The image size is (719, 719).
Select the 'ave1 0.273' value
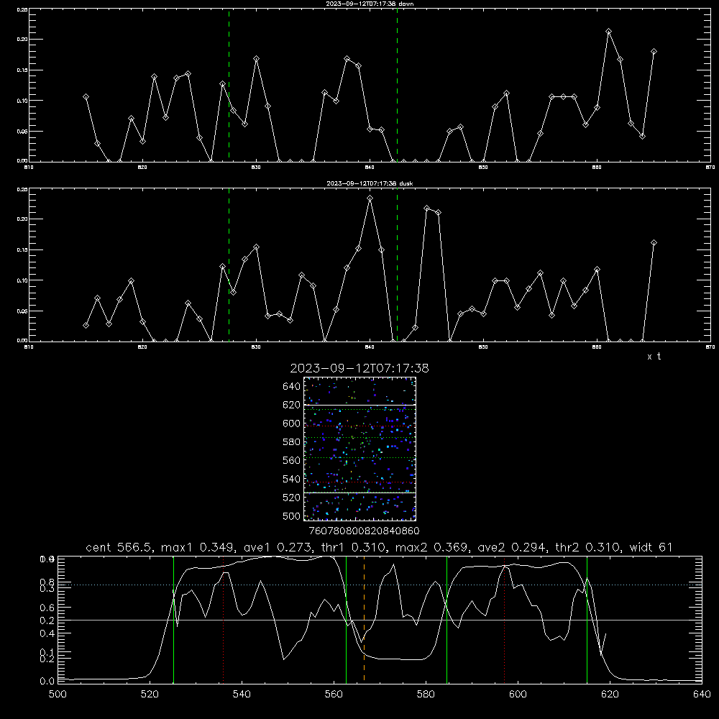pos(278,547)
